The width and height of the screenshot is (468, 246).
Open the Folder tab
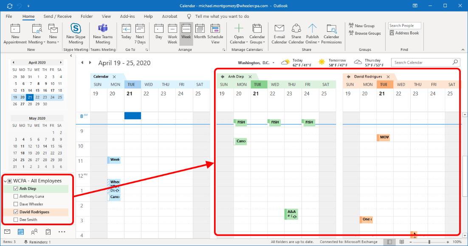click(87, 17)
